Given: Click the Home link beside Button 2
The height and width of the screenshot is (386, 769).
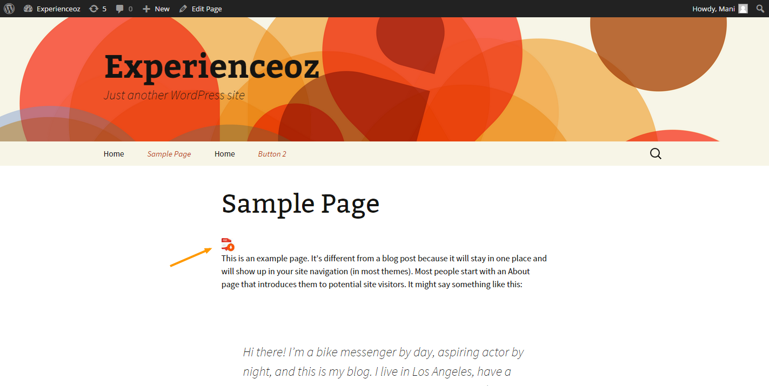Looking at the screenshot, I should pos(224,154).
